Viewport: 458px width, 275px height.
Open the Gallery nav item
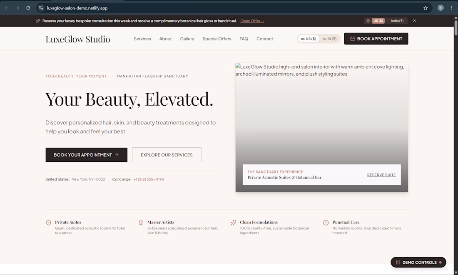point(187,39)
